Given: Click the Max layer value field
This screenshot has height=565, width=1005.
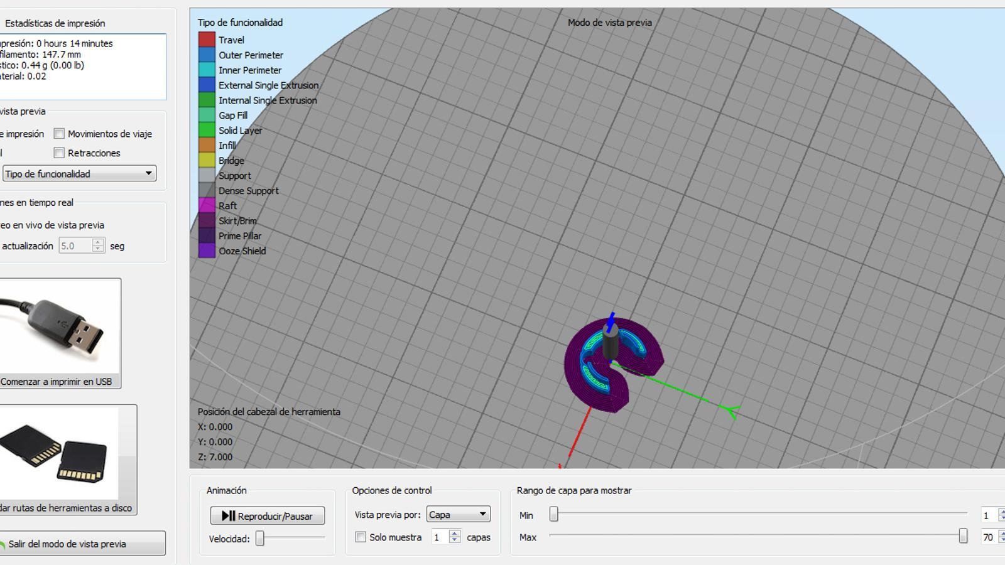Looking at the screenshot, I should click(990, 537).
